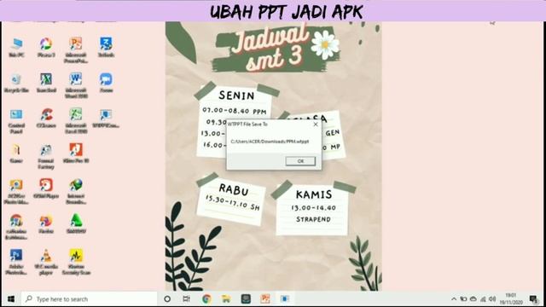Click the STRAPEND text on Kamis note
The image size is (546, 307).
tap(313, 219)
